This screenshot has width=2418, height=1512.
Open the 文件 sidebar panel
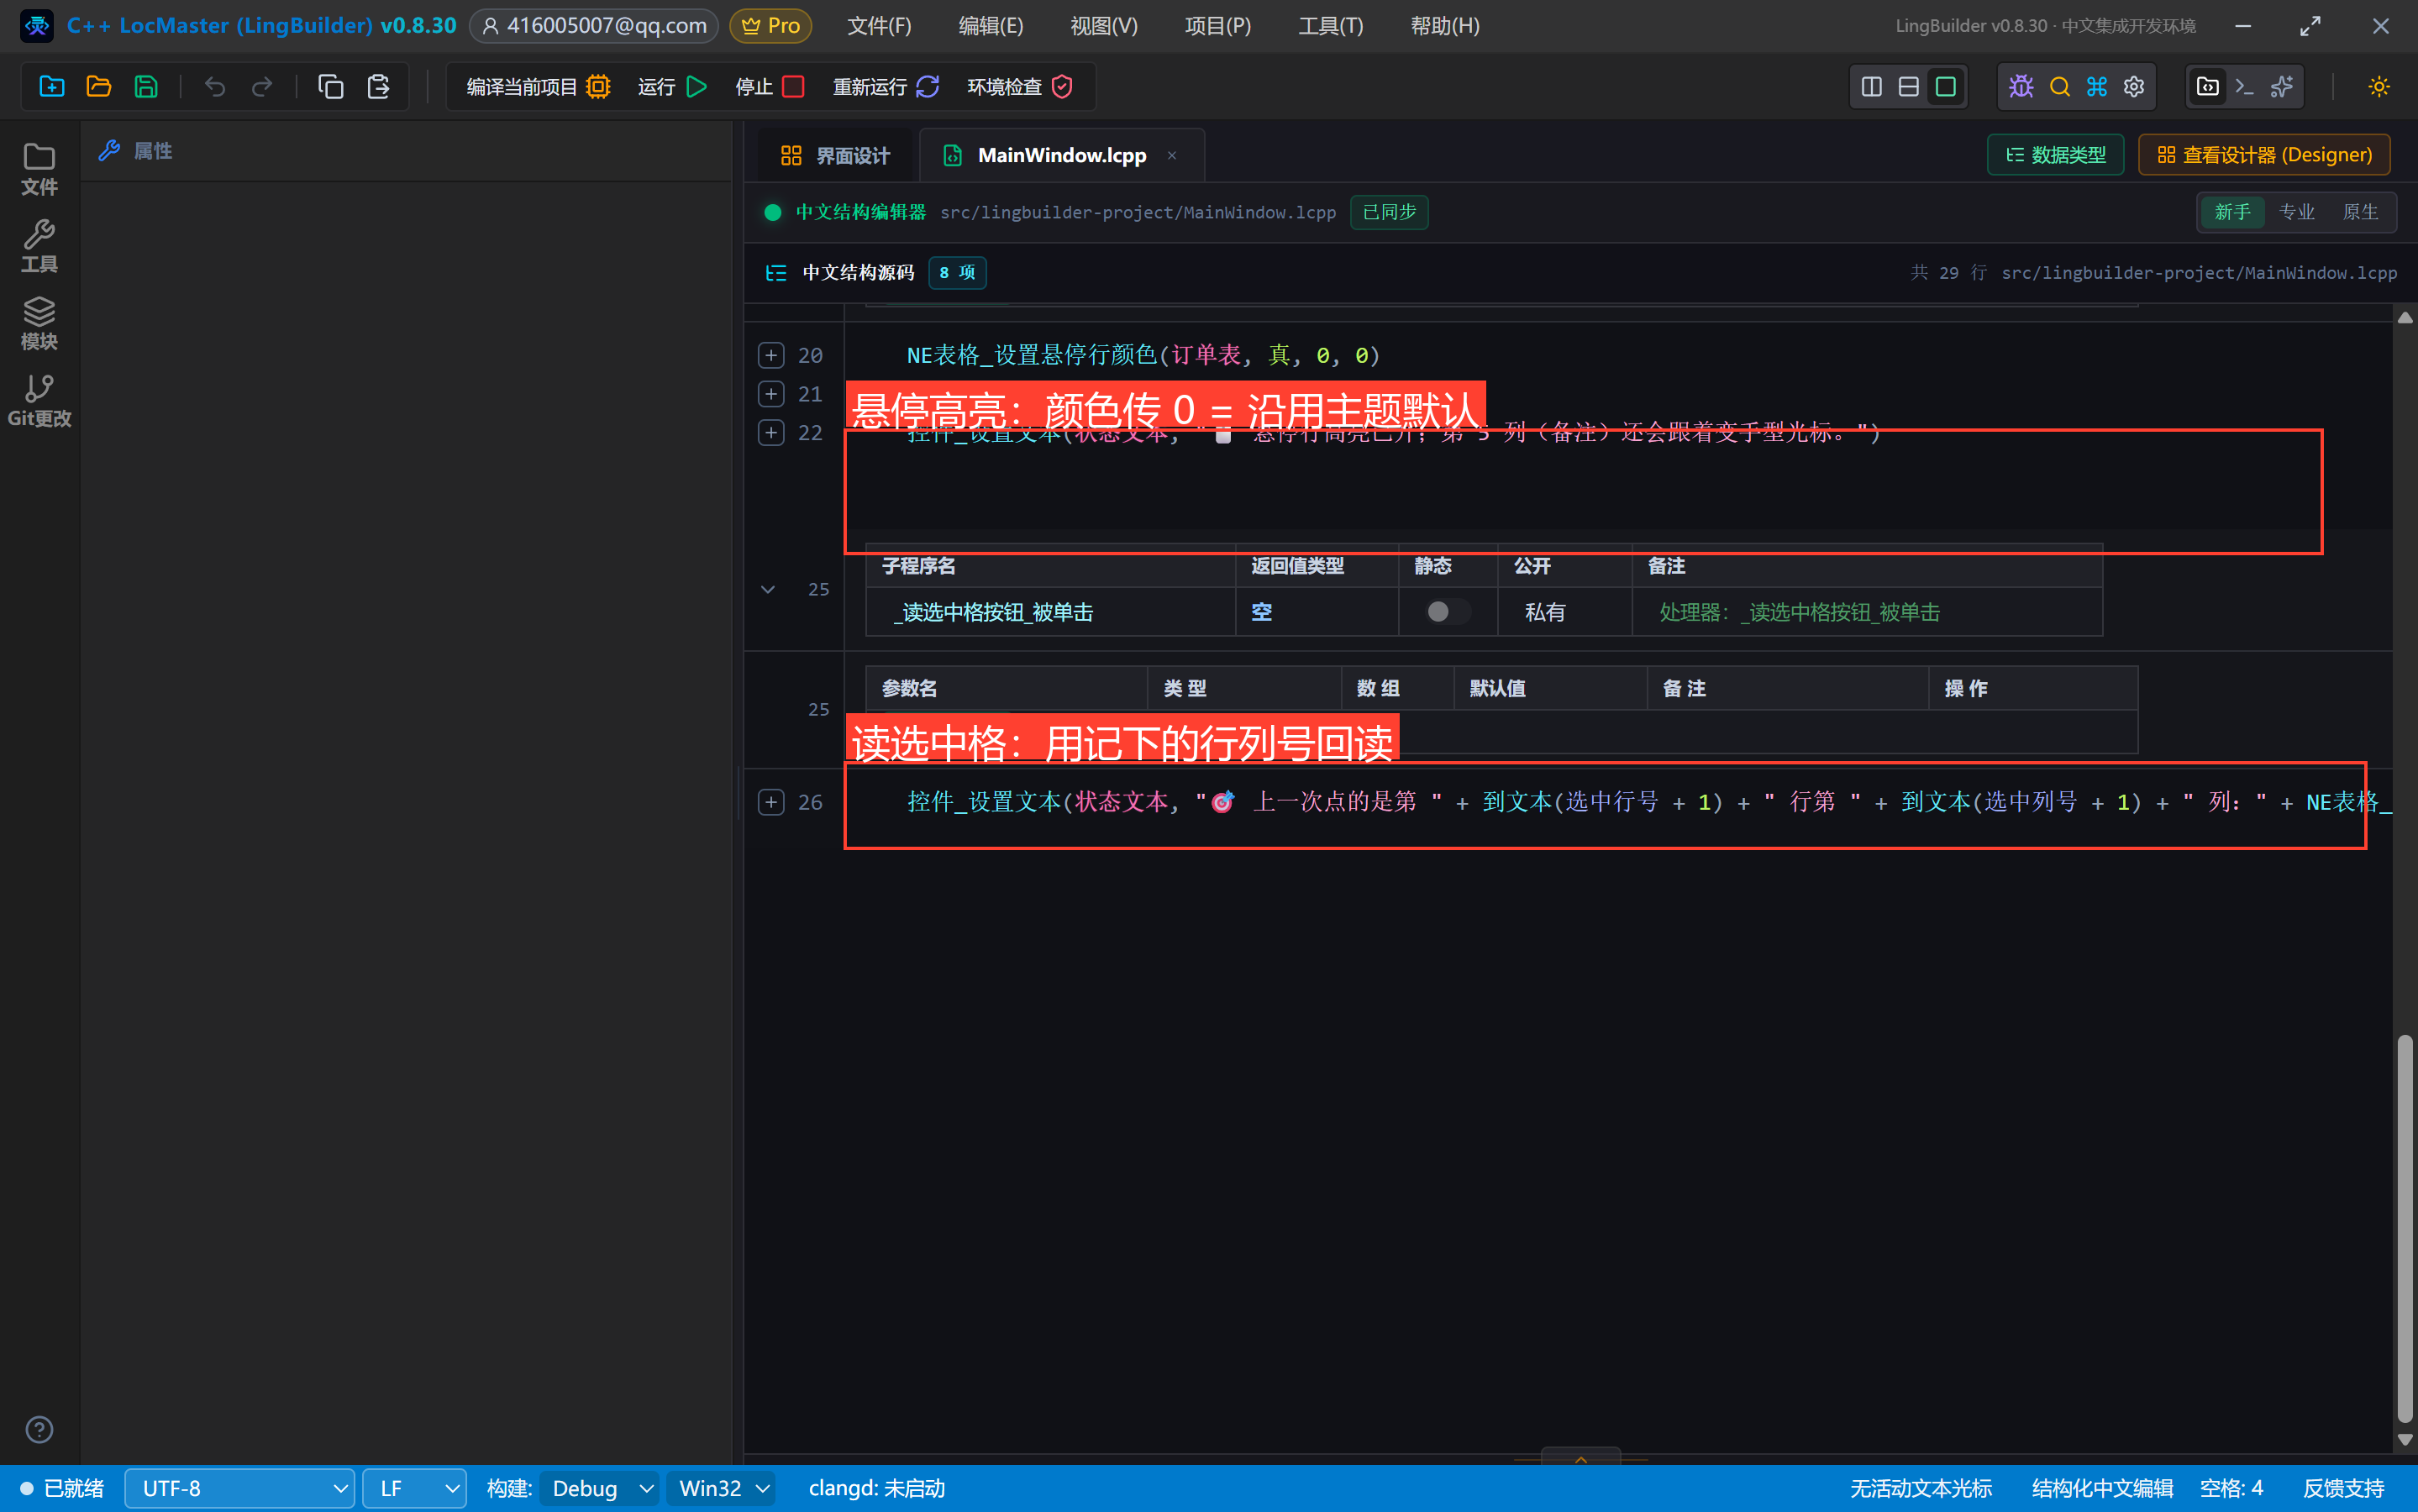click(x=39, y=169)
